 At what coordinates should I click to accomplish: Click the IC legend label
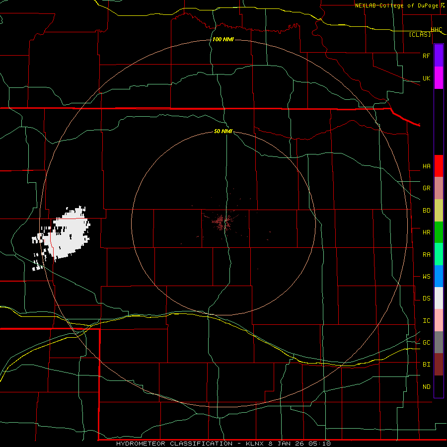[426, 321]
